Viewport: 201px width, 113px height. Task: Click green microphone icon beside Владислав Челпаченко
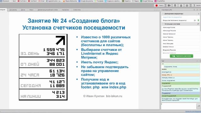(x=198, y=20)
